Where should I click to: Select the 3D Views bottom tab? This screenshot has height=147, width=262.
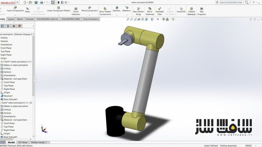click(23, 142)
